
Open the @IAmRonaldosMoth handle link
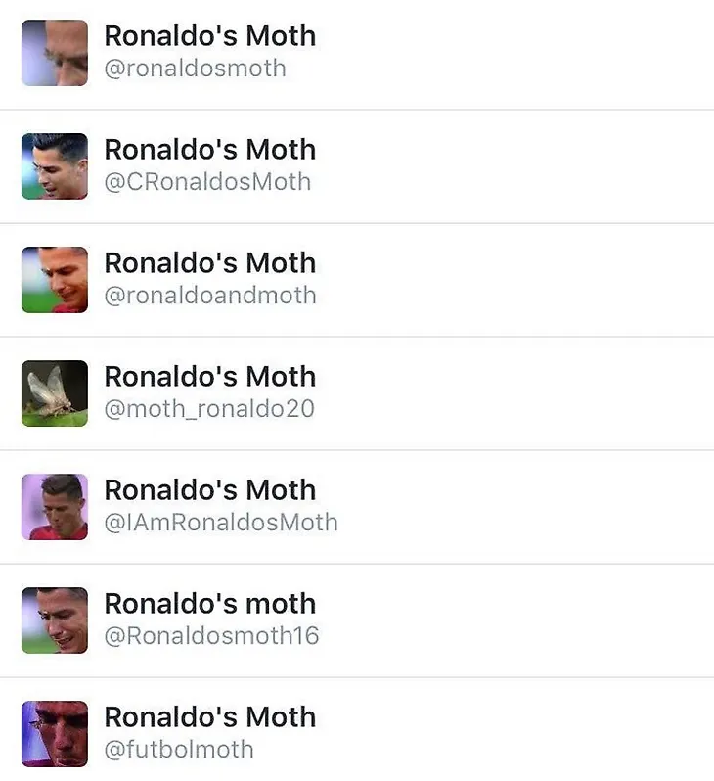pyautogui.click(x=221, y=523)
